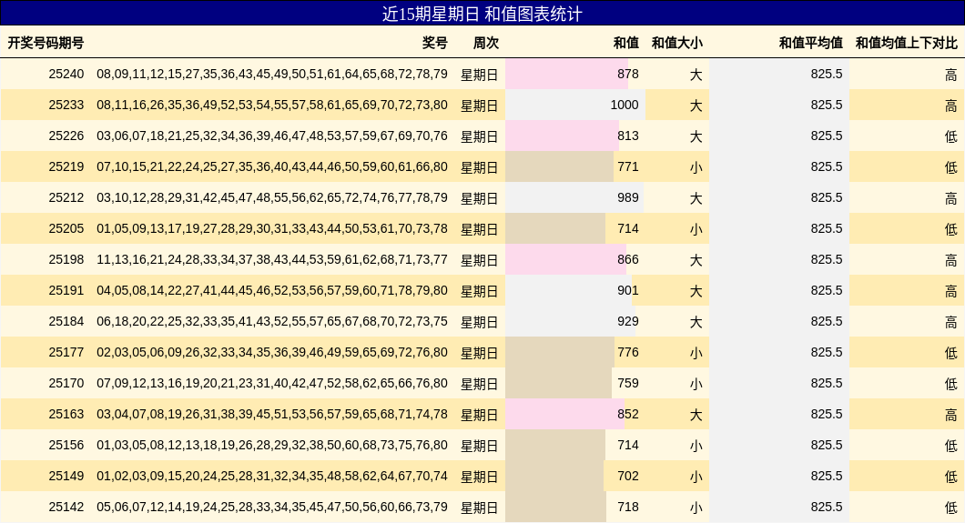This screenshot has height=523, width=965.
Task: Click period number 25149
Action: click(x=66, y=477)
